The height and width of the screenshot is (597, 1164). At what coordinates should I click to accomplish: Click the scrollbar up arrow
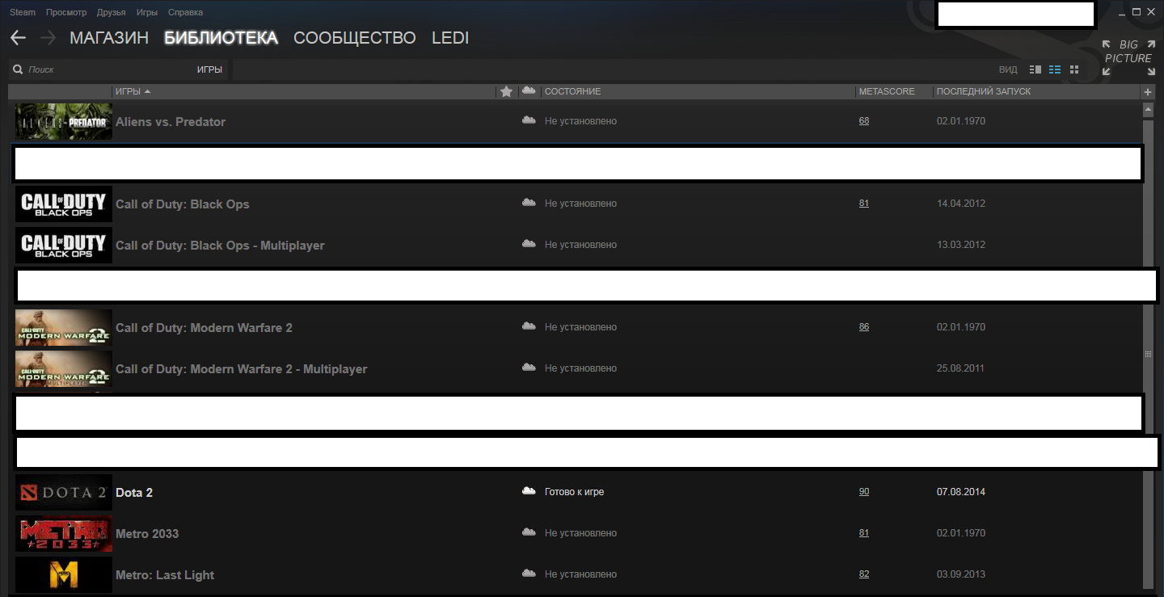coord(1148,108)
